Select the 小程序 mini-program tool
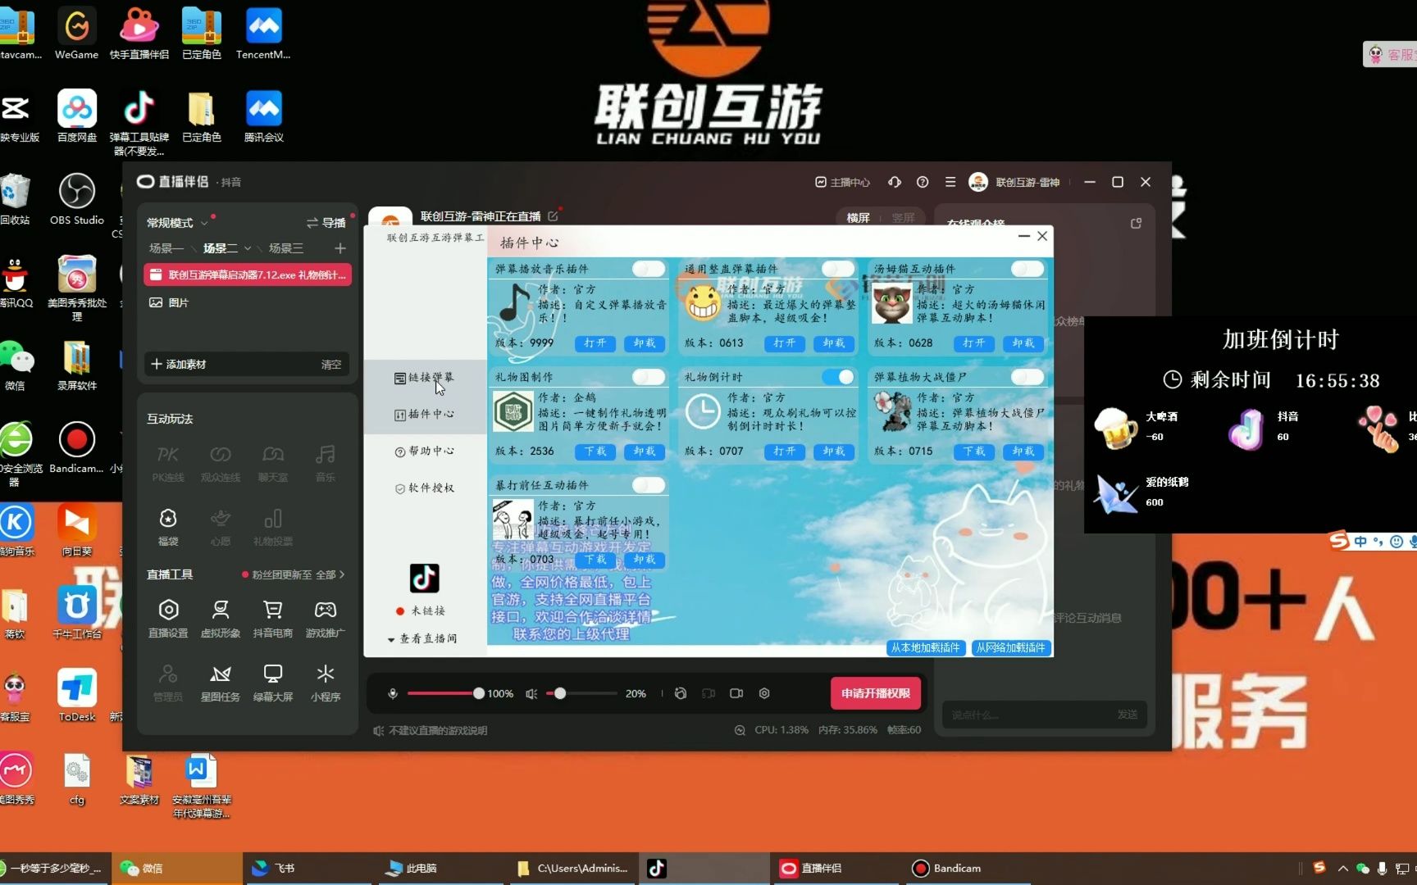1417x885 pixels. point(325,680)
